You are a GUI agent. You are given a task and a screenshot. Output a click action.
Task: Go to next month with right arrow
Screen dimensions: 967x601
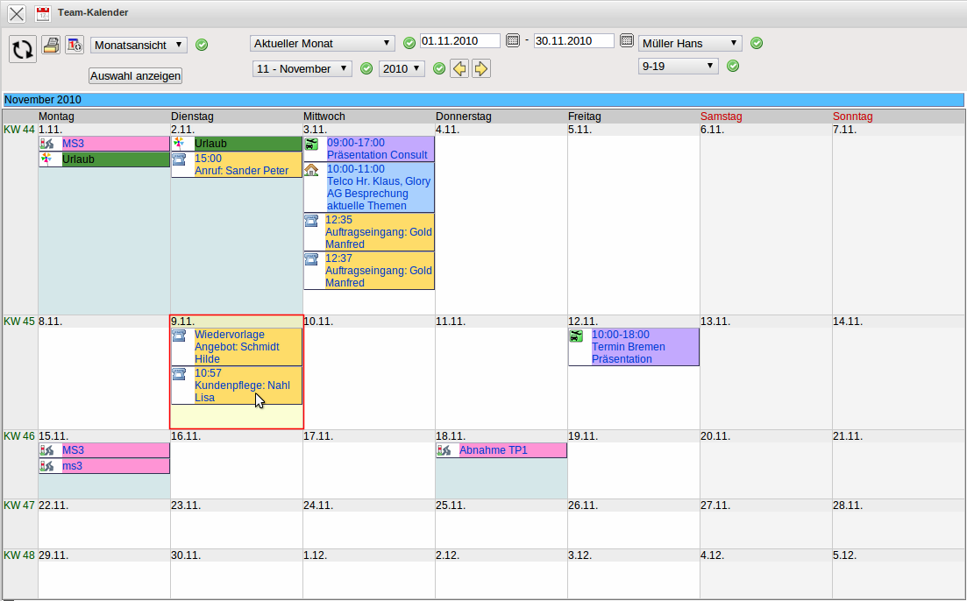coord(480,68)
